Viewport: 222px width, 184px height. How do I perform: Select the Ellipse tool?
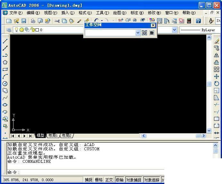(x=5, y=105)
